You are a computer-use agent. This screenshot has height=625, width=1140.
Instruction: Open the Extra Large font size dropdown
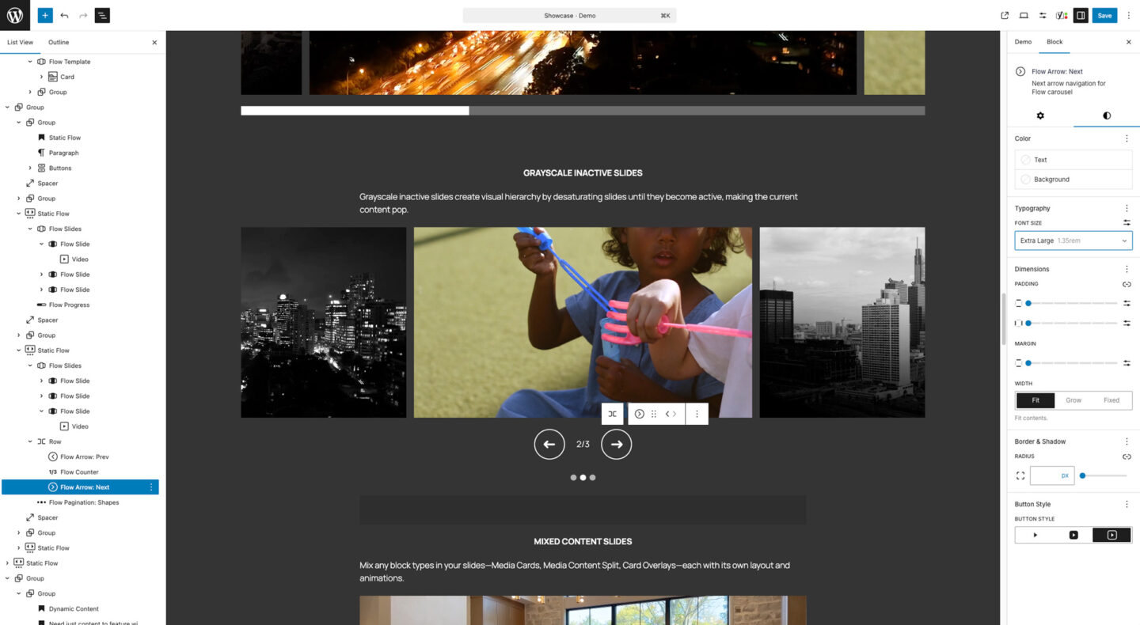pyautogui.click(x=1073, y=241)
